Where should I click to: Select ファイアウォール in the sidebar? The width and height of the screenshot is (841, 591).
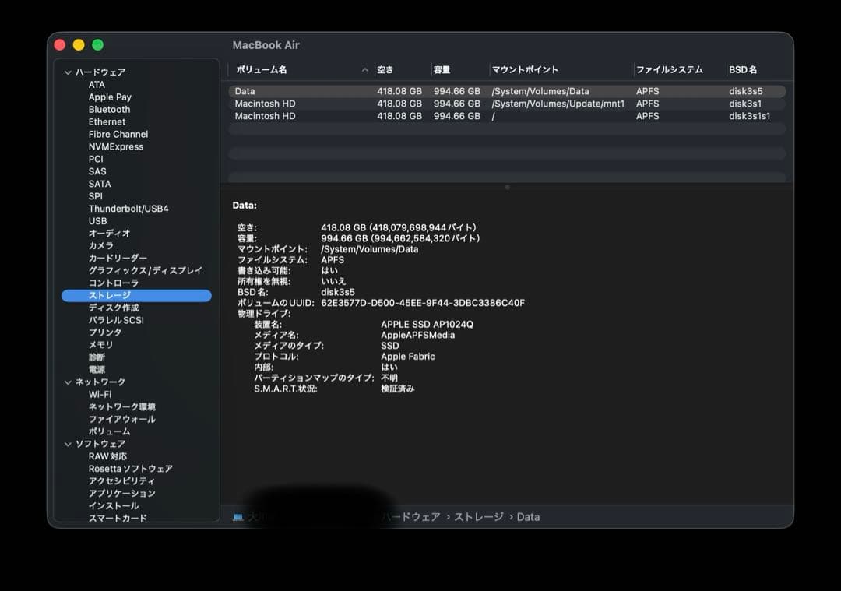click(121, 419)
